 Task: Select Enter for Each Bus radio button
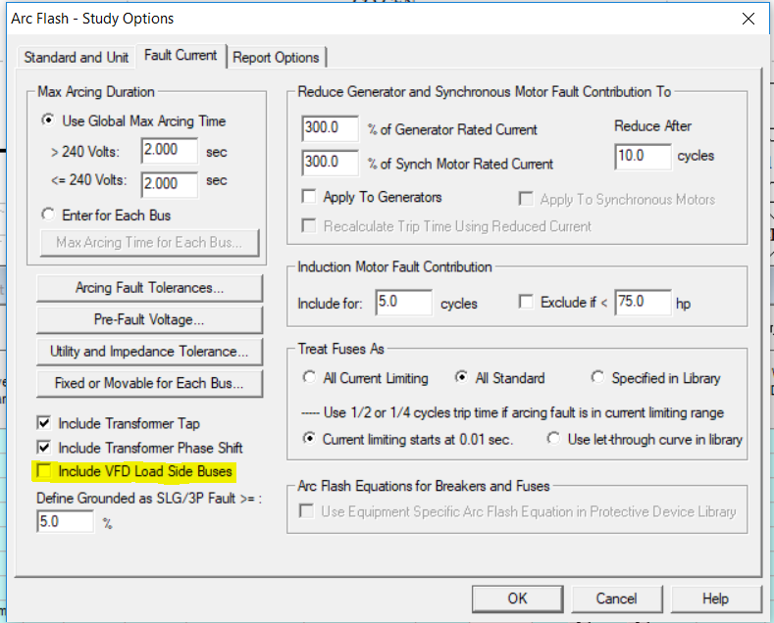coord(48,215)
